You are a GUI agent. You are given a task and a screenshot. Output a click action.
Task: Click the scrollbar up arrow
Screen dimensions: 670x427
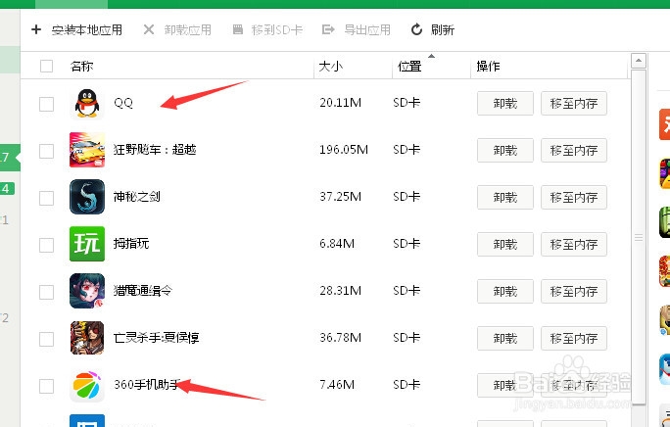[x=639, y=61]
